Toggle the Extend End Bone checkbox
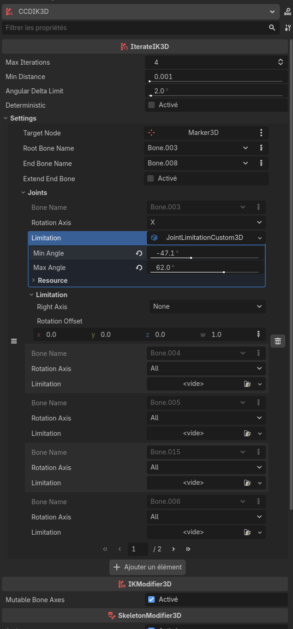Image resolution: width=293 pixels, height=629 pixels. tap(150, 178)
